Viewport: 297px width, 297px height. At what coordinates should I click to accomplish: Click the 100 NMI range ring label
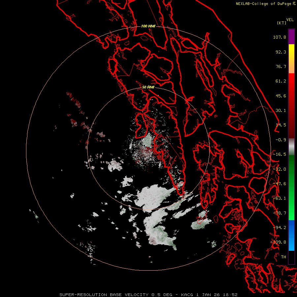(148, 26)
